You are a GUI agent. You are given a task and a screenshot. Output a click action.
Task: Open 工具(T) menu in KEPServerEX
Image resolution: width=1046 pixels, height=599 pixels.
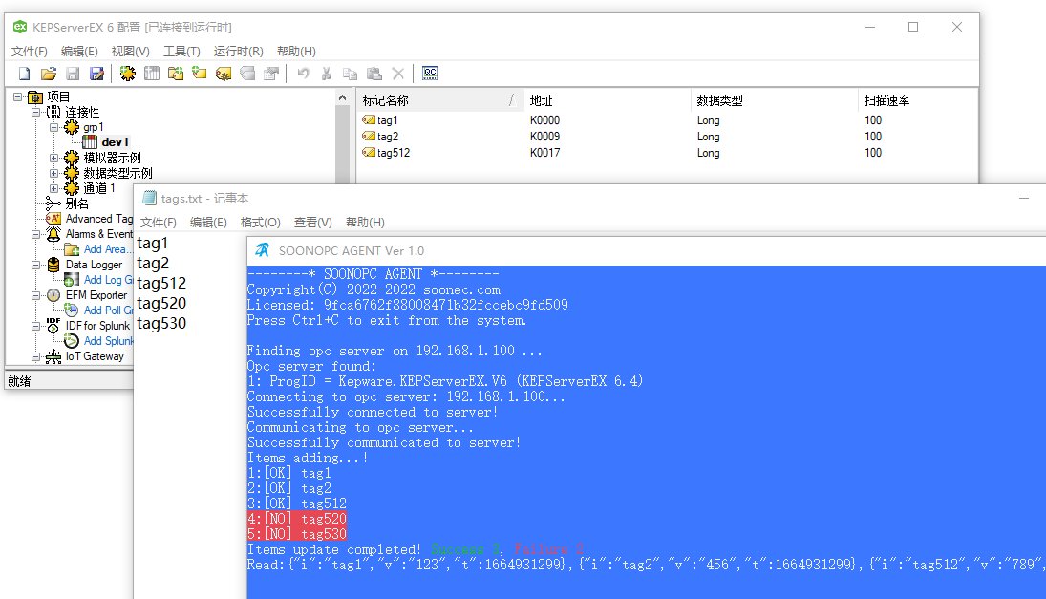point(181,52)
